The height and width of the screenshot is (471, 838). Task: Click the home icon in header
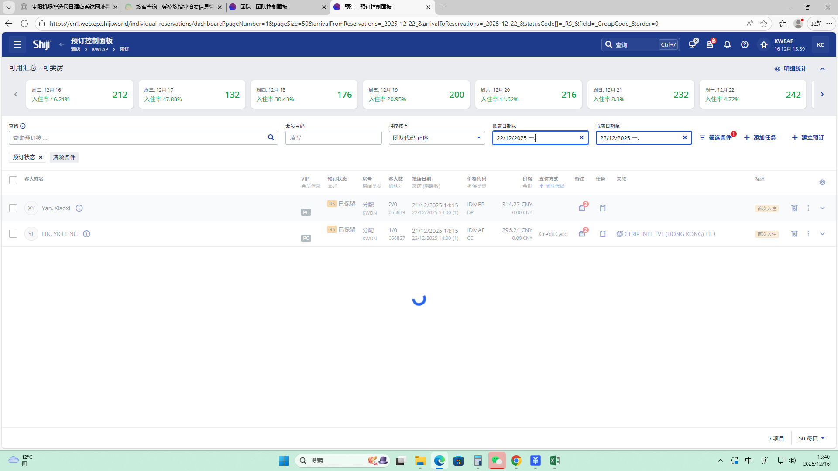pyautogui.click(x=763, y=44)
